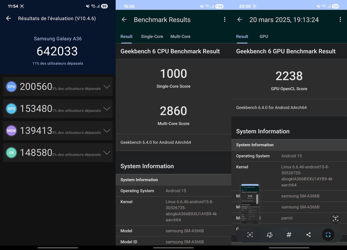Tap the Samsung Galaxy A36 device name
Viewport: 347px width, 250px height.
click(x=58, y=39)
